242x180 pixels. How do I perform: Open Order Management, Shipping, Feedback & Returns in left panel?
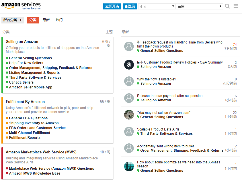(50, 68)
